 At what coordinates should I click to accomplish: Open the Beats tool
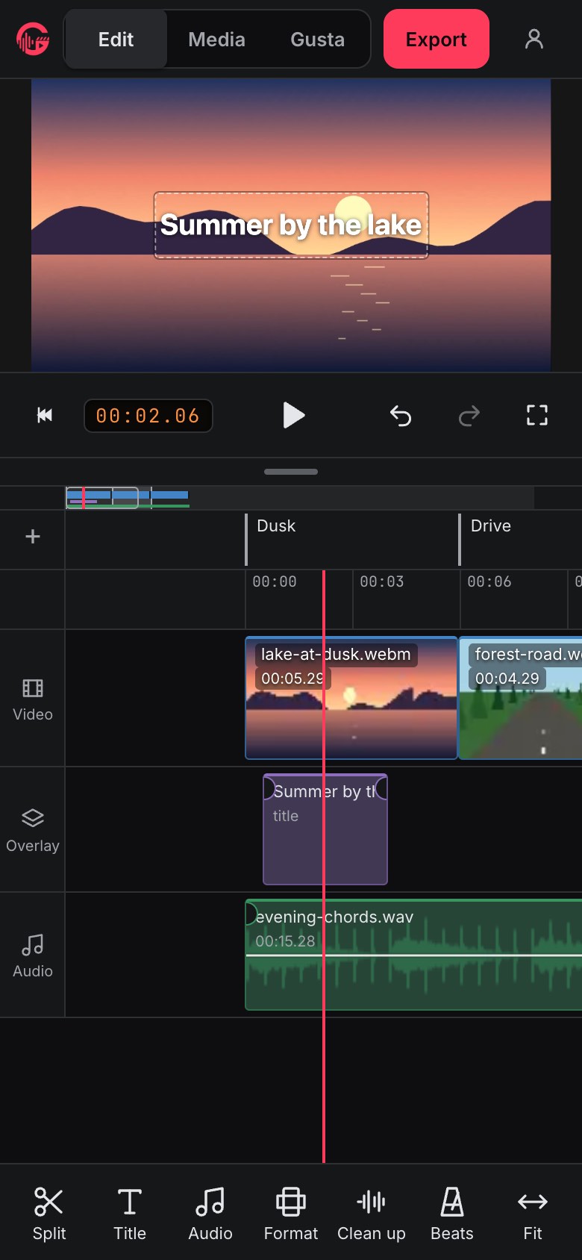coord(452,1214)
